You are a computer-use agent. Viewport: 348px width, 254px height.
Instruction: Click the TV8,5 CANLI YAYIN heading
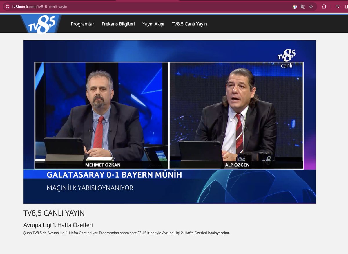pyautogui.click(x=54, y=213)
